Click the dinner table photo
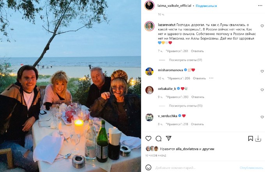 (x=71, y=86)
